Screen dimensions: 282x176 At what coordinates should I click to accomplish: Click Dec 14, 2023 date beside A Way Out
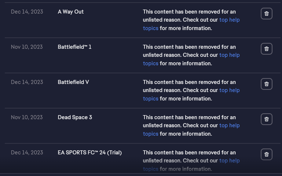pyautogui.click(x=27, y=12)
